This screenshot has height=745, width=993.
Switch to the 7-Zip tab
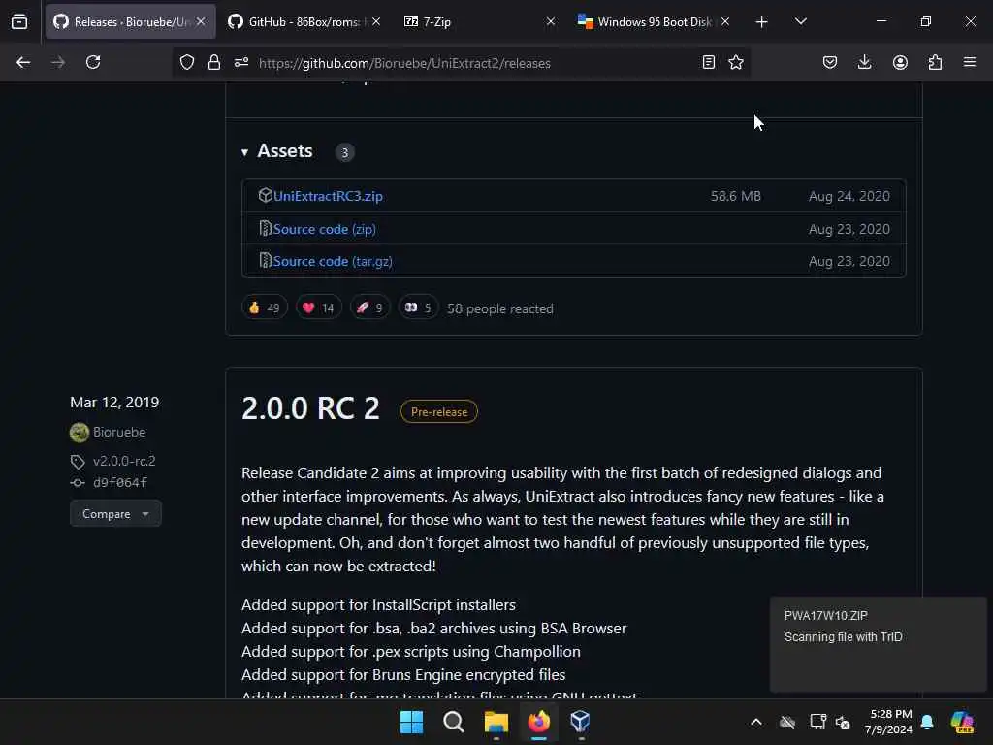click(479, 21)
